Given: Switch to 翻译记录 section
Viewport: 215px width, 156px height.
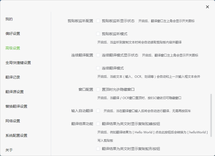Looking at the screenshot, I should pos(13,77).
